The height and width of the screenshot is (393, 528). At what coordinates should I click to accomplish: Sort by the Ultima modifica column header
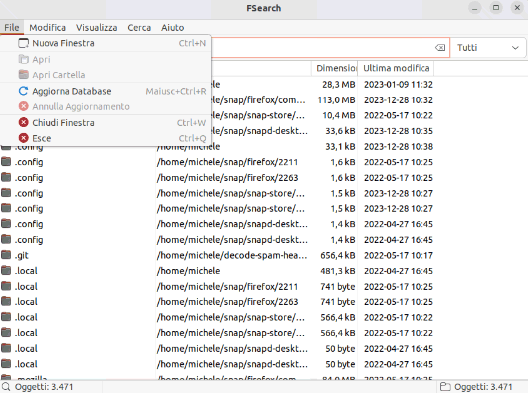396,68
